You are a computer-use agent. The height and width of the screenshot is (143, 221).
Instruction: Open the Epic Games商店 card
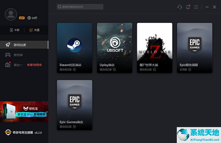[74, 105]
